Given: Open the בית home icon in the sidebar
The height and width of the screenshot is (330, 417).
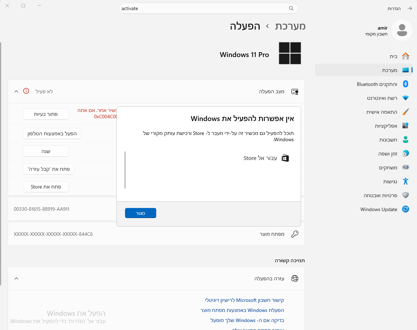Looking at the screenshot, I should [x=405, y=56].
